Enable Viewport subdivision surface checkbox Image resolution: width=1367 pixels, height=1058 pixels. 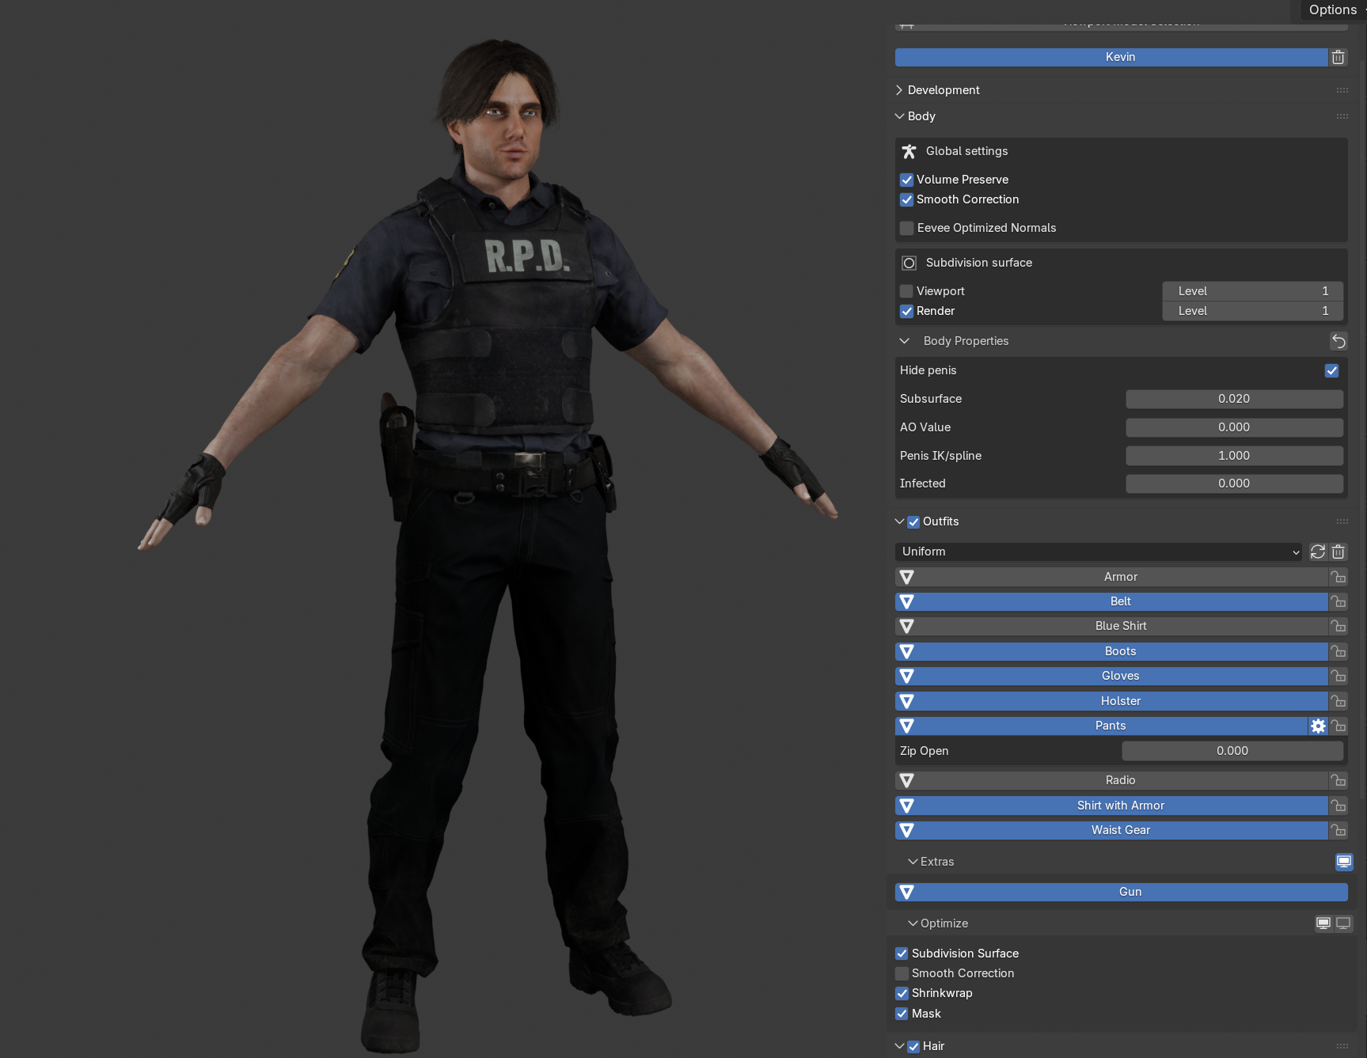(907, 291)
